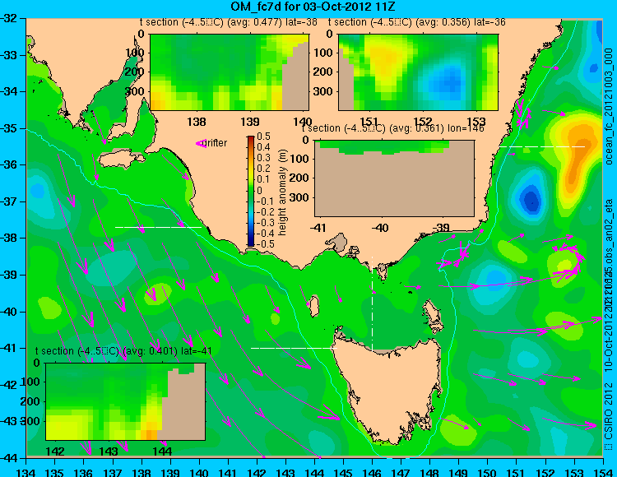Click Kangaroo Island on the map
Viewport: 617px width, 477px height.
click(x=120, y=160)
